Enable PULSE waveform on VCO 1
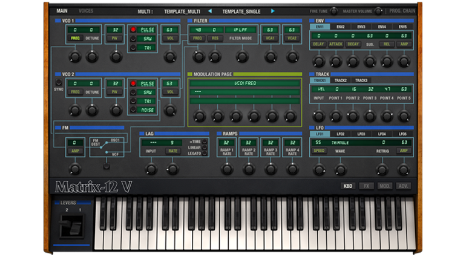The height and width of the screenshot is (257, 466). click(133, 30)
